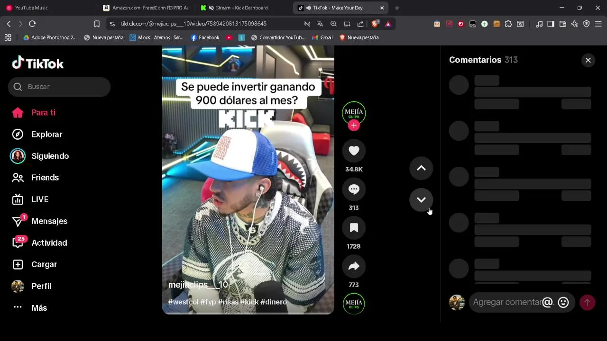Open the translate page icon
This screenshot has height=341, width=607.
(x=320, y=24)
